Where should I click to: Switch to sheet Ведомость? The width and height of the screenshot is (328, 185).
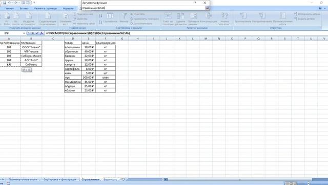pos(110,179)
